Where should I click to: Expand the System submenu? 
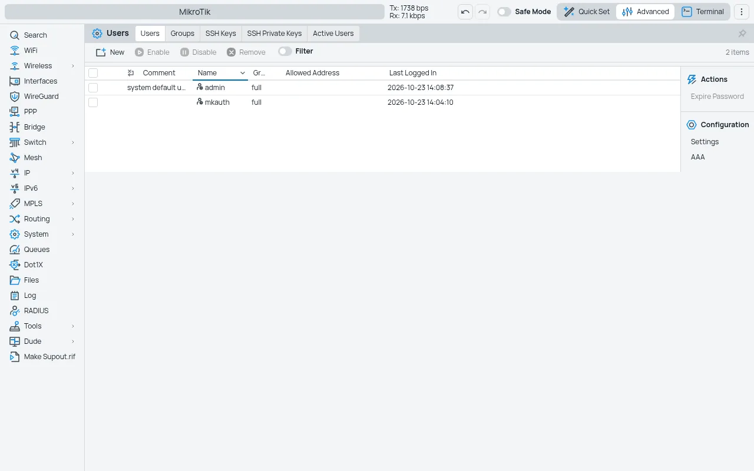(73, 234)
